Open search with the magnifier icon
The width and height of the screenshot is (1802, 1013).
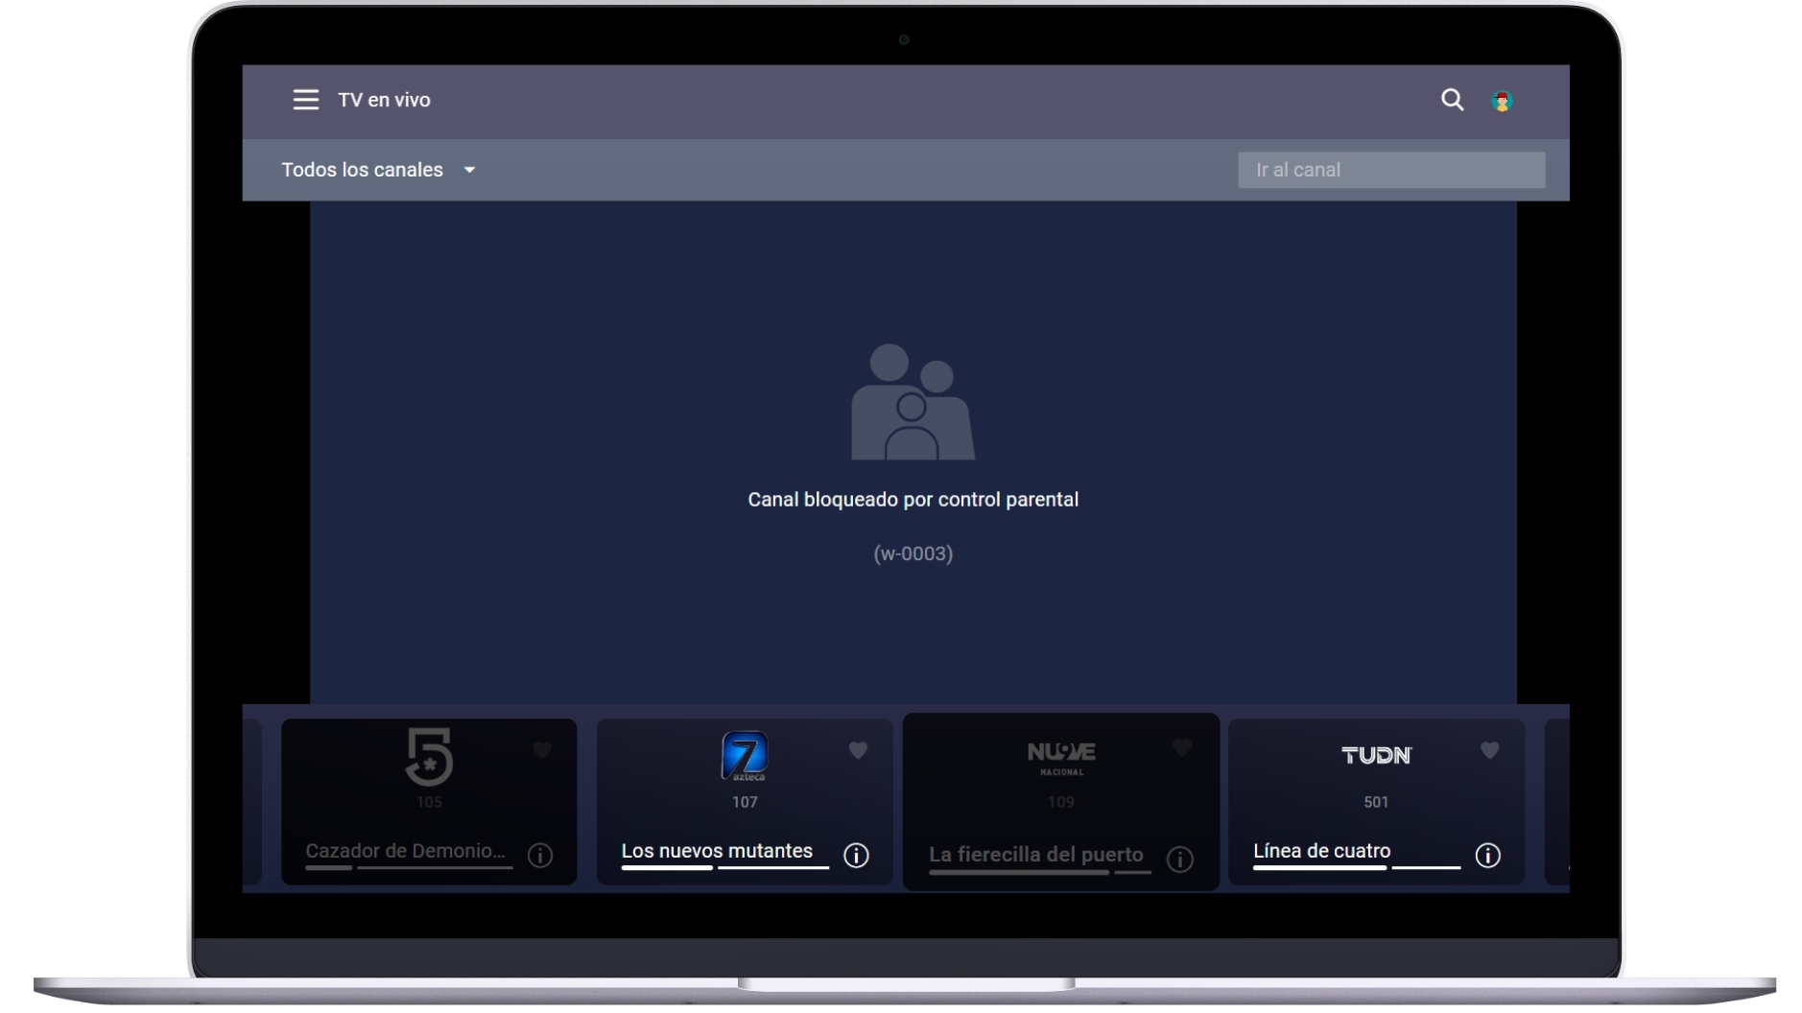1452,100
